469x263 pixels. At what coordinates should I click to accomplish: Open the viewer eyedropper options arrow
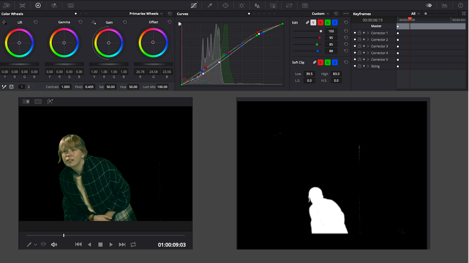click(x=35, y=245)
